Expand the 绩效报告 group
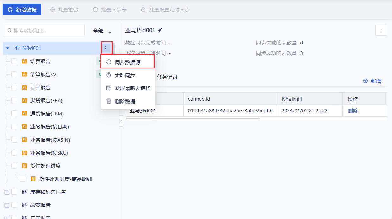This screenshot has height=219, width=392. click(7, 205)
